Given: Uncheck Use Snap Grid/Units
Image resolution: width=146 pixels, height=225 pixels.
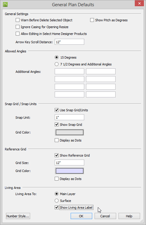Looking at the screenshot, I should pos(56,110).
